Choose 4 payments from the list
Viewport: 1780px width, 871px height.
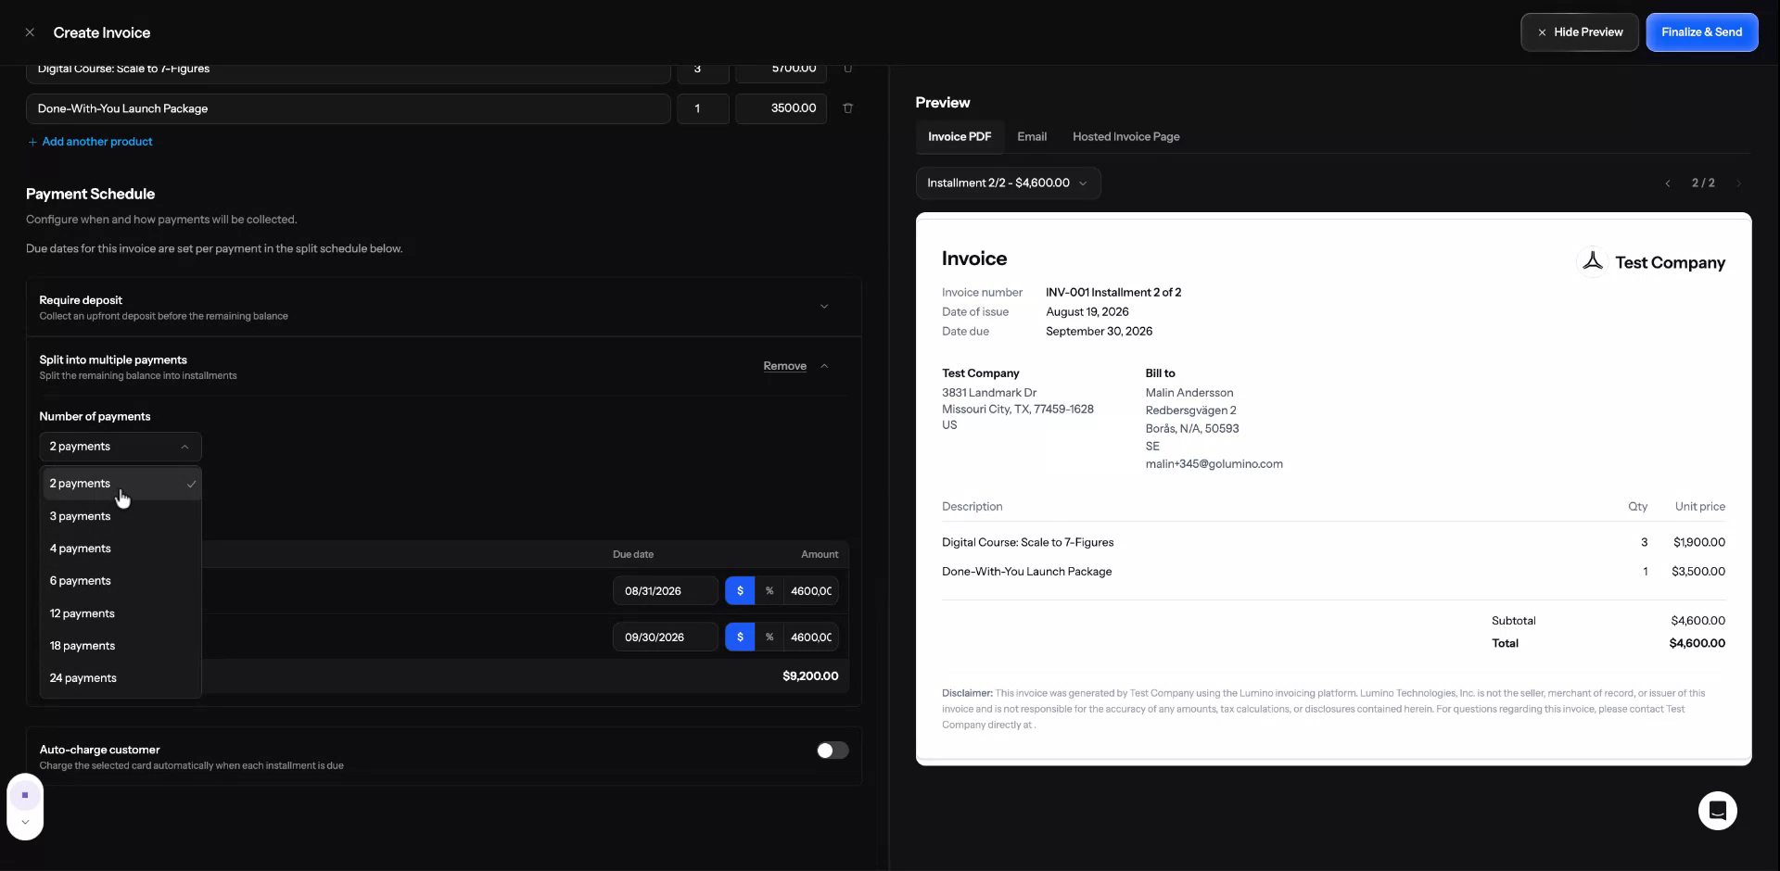(121, 549)
